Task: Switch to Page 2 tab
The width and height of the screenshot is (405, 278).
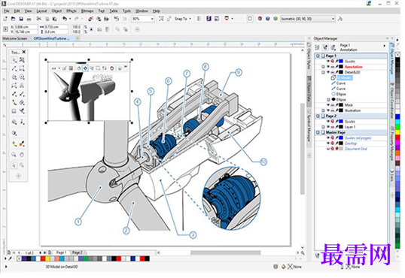Action: pyautogui.click(x=78, y=252)
